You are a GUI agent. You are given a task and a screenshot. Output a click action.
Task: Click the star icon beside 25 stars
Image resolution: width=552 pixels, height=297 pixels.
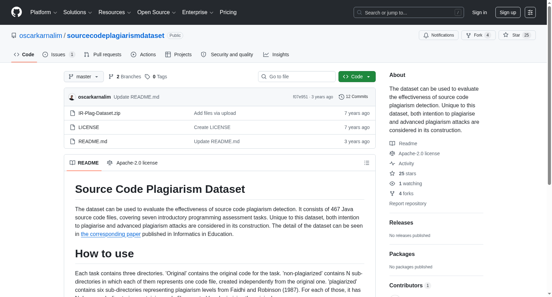pyautogui.click(x=392, y=174)
